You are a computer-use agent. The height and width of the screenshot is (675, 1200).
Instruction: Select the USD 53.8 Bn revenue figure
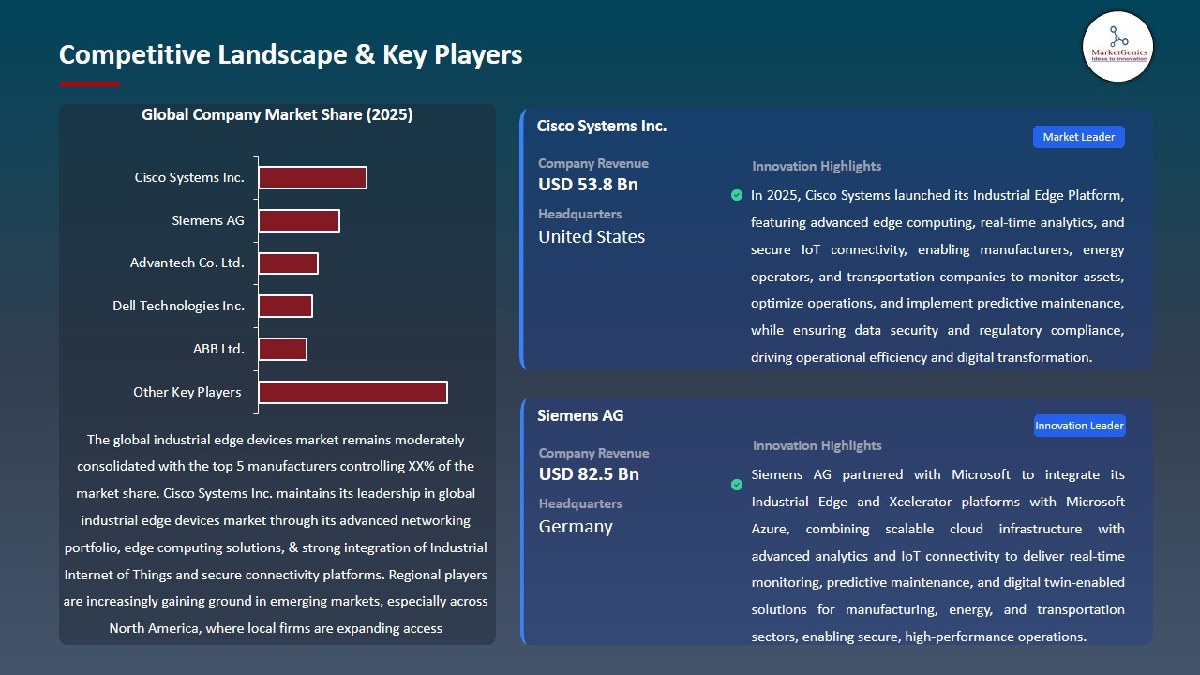click(x=588, y=185)
